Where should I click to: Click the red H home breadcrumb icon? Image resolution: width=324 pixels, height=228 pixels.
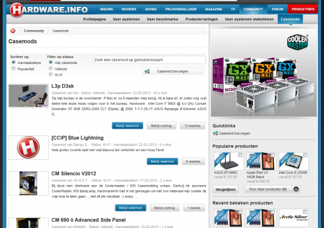tap(13, 31)
